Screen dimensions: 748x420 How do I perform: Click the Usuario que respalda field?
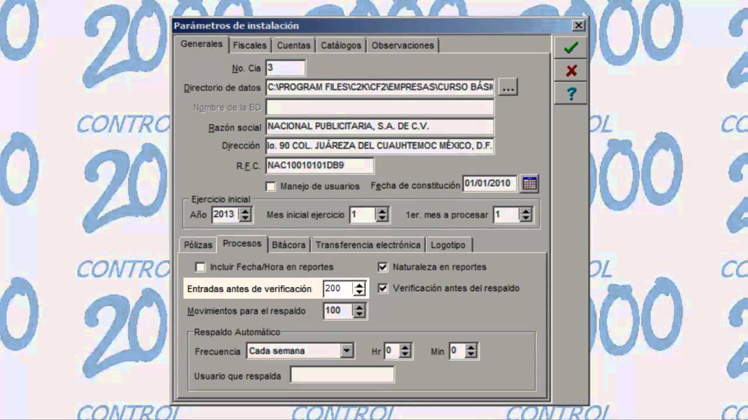click(342, 374)
